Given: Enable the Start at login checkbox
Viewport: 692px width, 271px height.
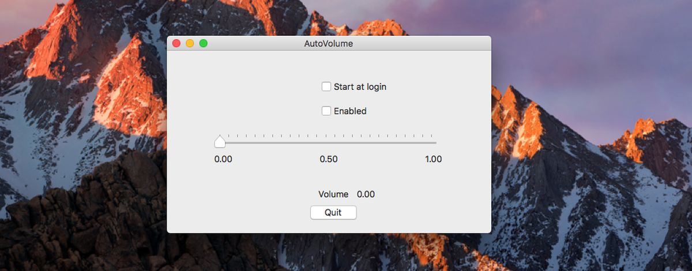Looking at the screenshot, I should pyautogui.click(x=326, y=86).
